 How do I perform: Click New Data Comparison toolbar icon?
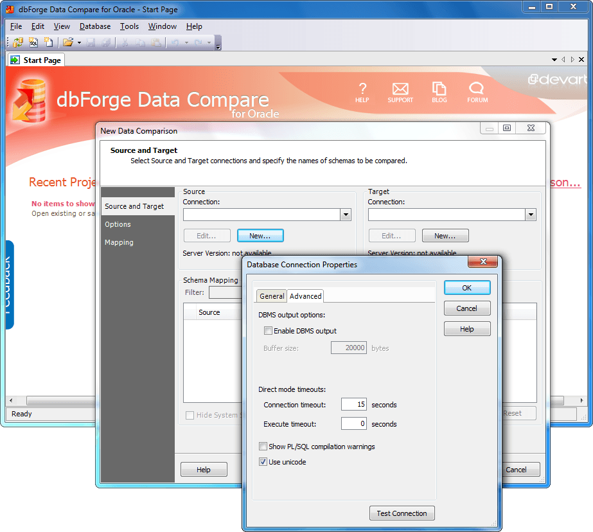click(x=18, y=42)
